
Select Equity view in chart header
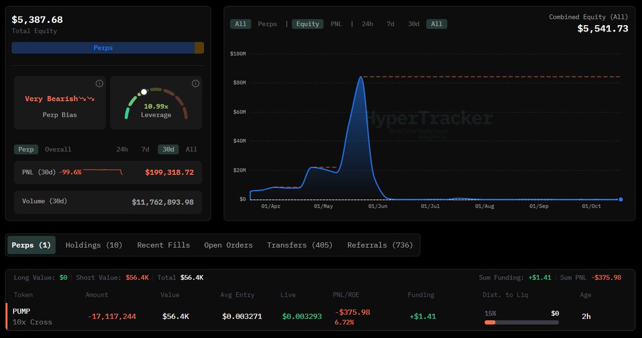[308, 24]
